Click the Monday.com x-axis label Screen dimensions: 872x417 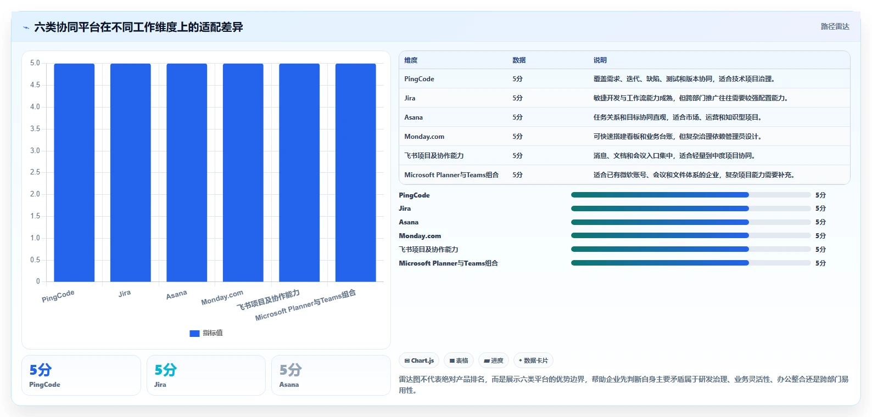(222, 297)
